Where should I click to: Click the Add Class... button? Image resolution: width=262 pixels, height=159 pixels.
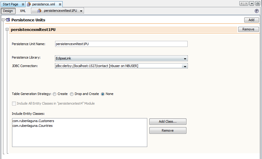(x=168, y=121)
